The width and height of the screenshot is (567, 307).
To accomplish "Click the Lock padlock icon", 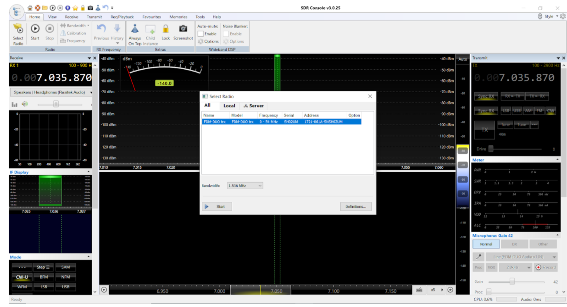I will point(166,29).
